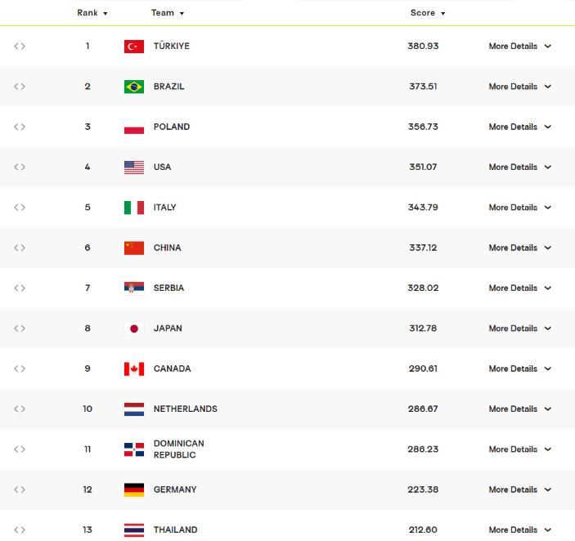Expand More Details for Italy

point(519,208)
